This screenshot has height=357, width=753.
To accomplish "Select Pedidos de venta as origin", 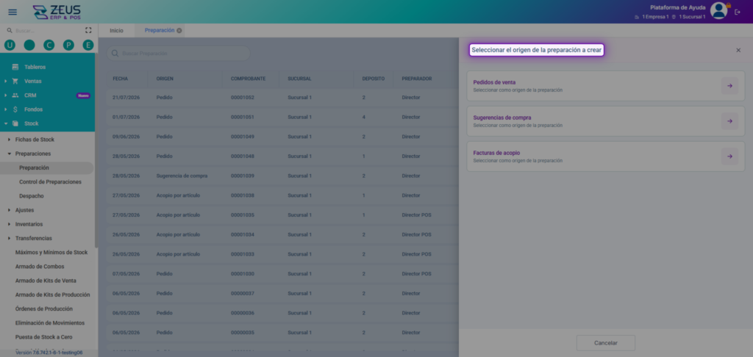I will (606, 86).
